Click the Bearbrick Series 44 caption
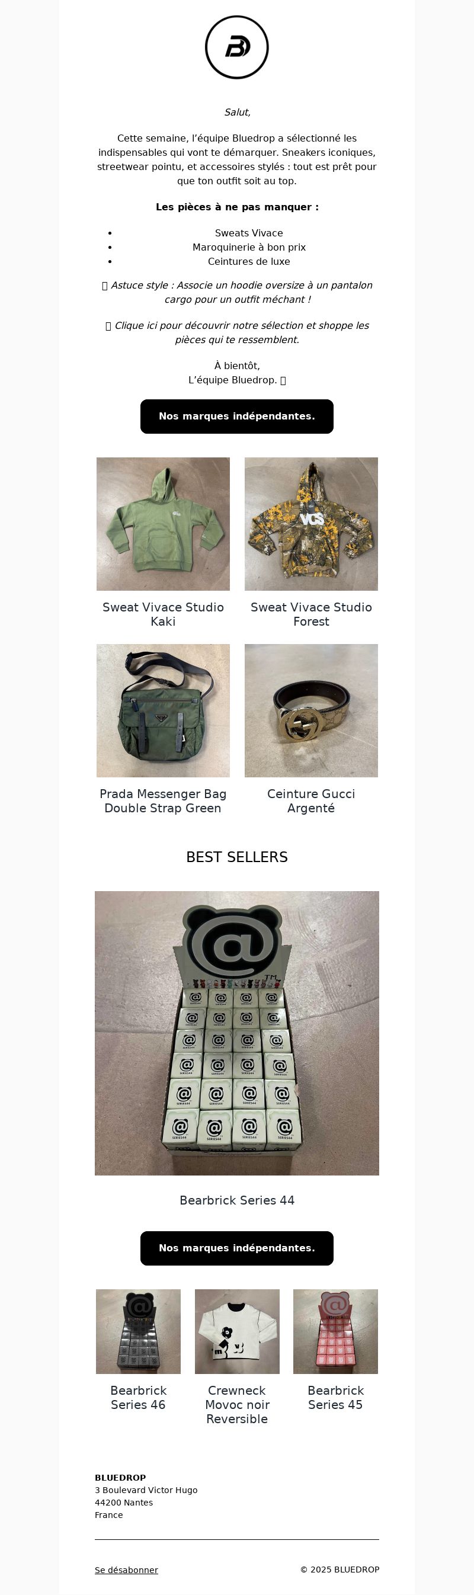 click(237, 1200)
